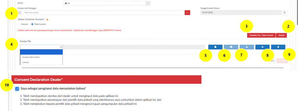Select the Consent radio option
The height and width of the screenshot is (111, 298).
pyautogui.click(x=19, y=24)
